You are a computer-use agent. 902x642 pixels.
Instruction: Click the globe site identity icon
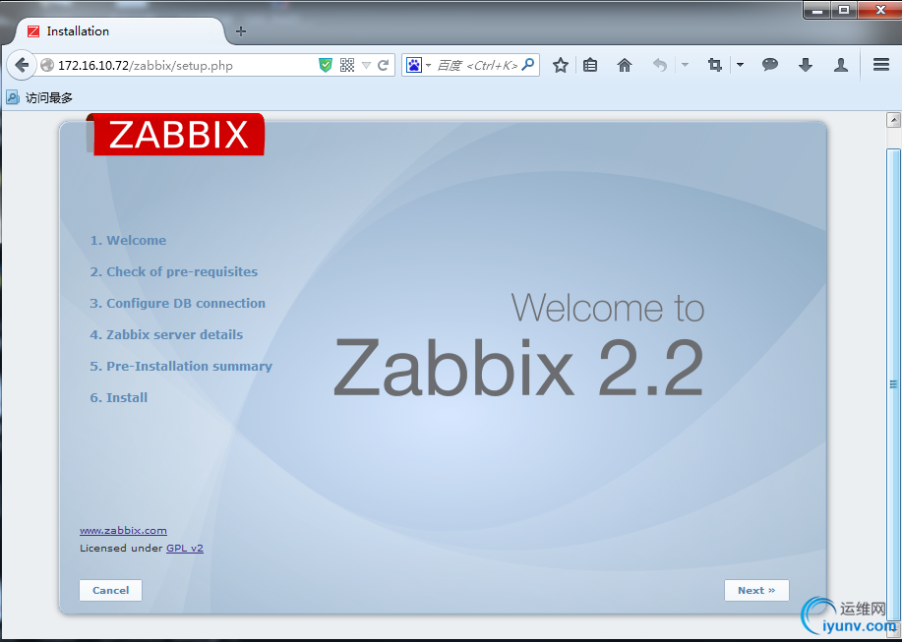47,65
